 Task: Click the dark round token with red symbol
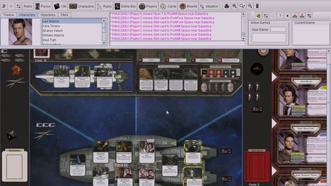[x=257, y=69]
